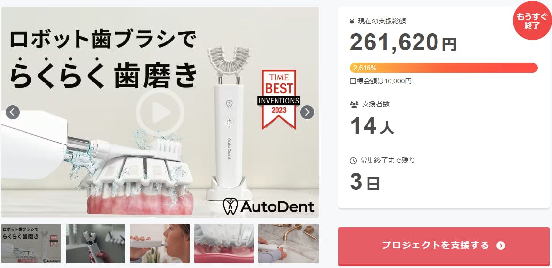Viewport: 552px width, 268px height.
Task: Select the thumbnail of brush on gums
Action: pos(224,244)
